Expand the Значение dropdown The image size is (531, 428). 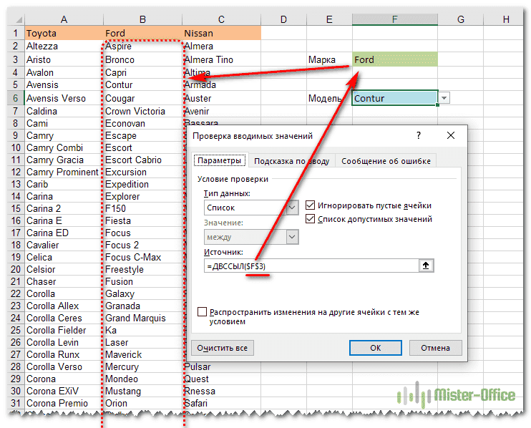tap(292, 237)
